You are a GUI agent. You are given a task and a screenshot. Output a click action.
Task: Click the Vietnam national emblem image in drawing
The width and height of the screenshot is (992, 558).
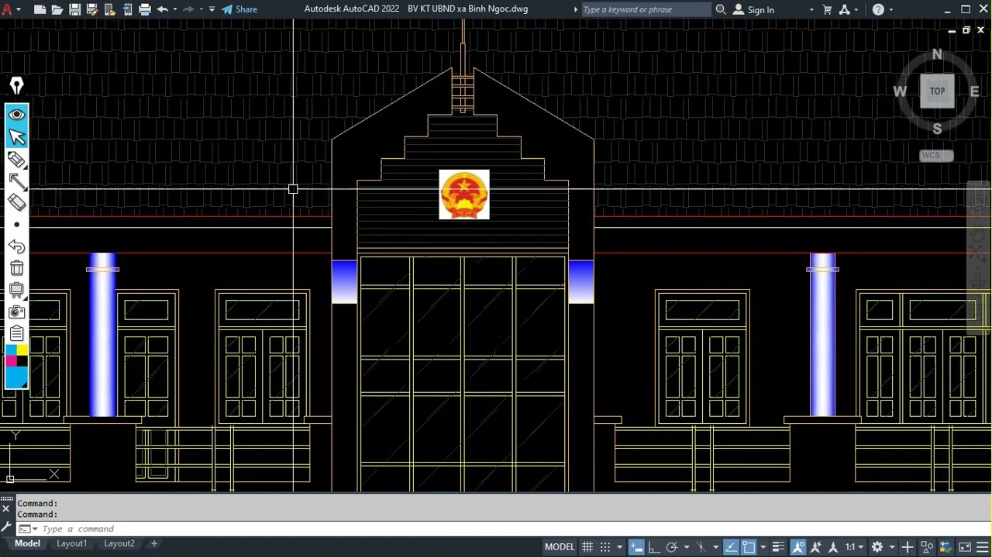464,195
